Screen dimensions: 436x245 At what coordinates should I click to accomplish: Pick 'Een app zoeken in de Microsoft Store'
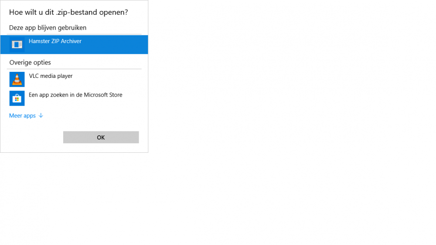75,95
